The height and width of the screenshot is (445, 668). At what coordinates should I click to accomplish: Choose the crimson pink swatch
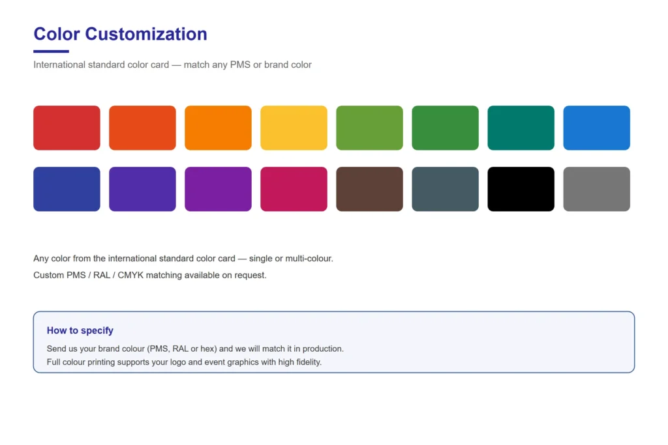[294, 189]
